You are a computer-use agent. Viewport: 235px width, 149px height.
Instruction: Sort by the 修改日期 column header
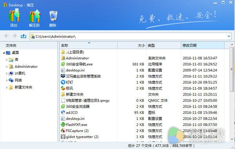pos(203,45)
